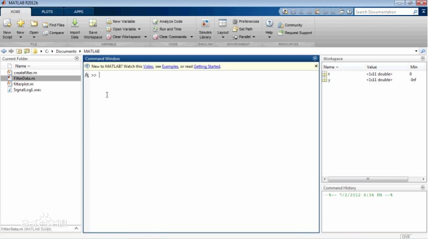Expand the Clear Workspace dropdown arrow
This screenshot has width=428, height=239.
[143, 37]
